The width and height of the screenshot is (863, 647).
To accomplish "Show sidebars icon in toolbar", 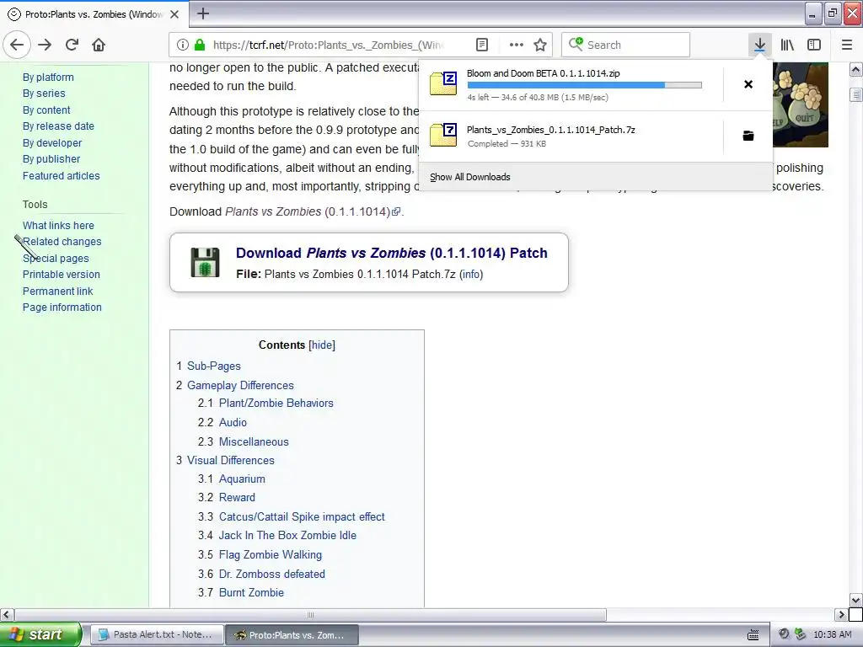I will [814, 45].
